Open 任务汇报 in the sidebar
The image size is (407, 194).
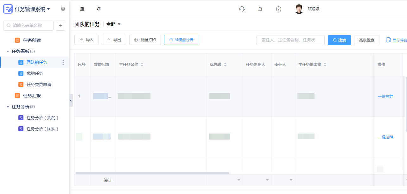click(x=32, y=96)
